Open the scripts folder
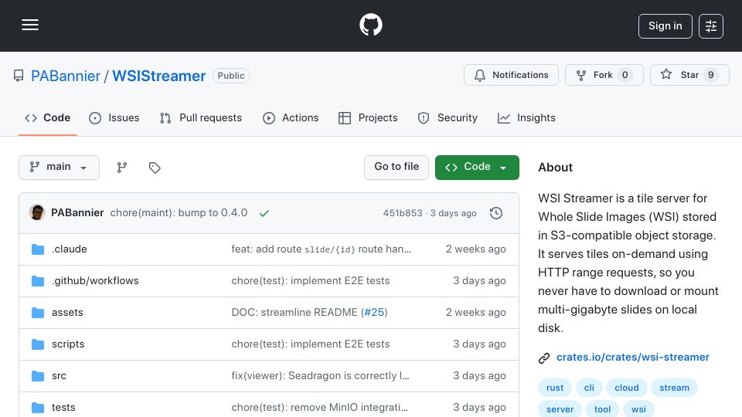This screenshot has height=417, width=742. pyautogui.click(x=68, y=344)
